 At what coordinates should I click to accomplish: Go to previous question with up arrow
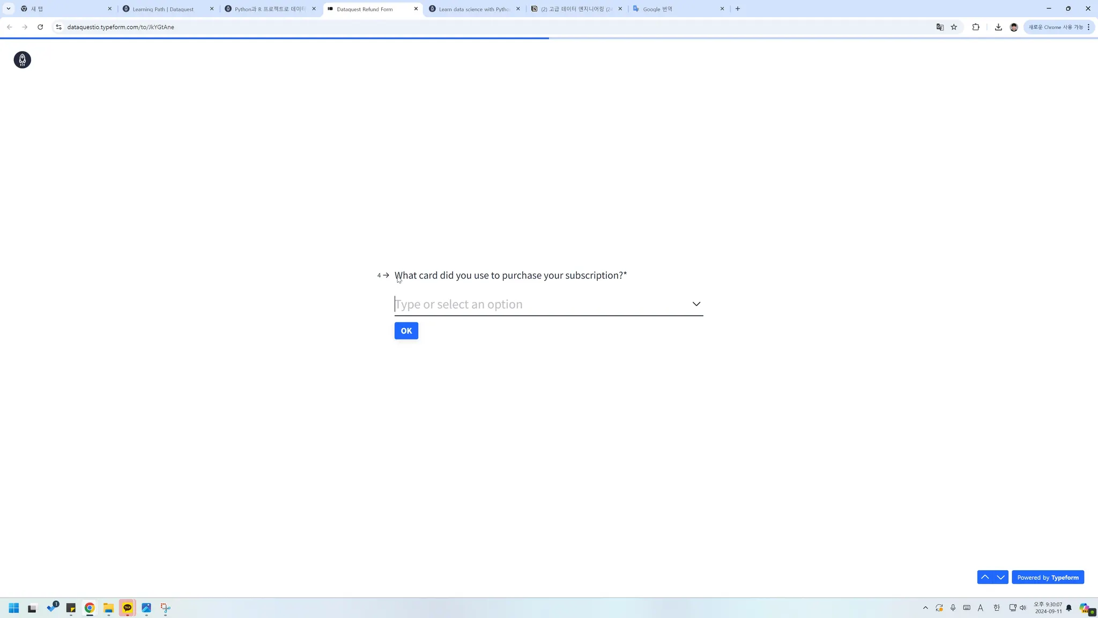[985, 577]
